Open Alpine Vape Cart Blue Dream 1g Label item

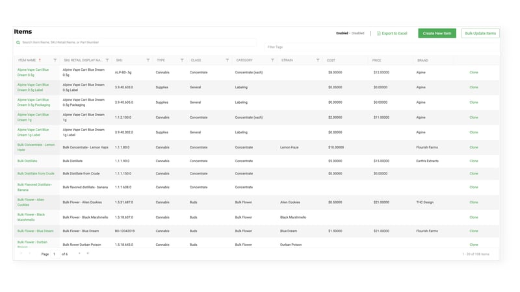pyautogui.click(x=33, y=132)
